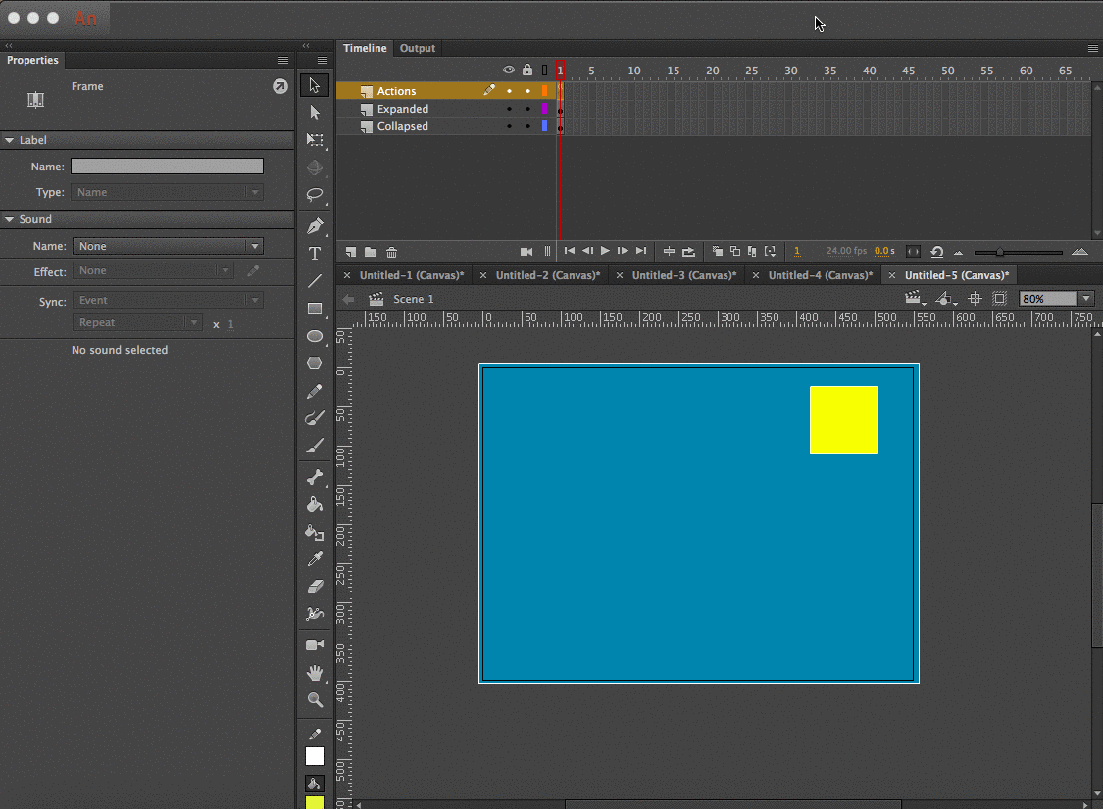Image resolution: width=1103 pixels, height=809 pixels.
Task: Choose the Text tool
Action: [x=314, y=254]
